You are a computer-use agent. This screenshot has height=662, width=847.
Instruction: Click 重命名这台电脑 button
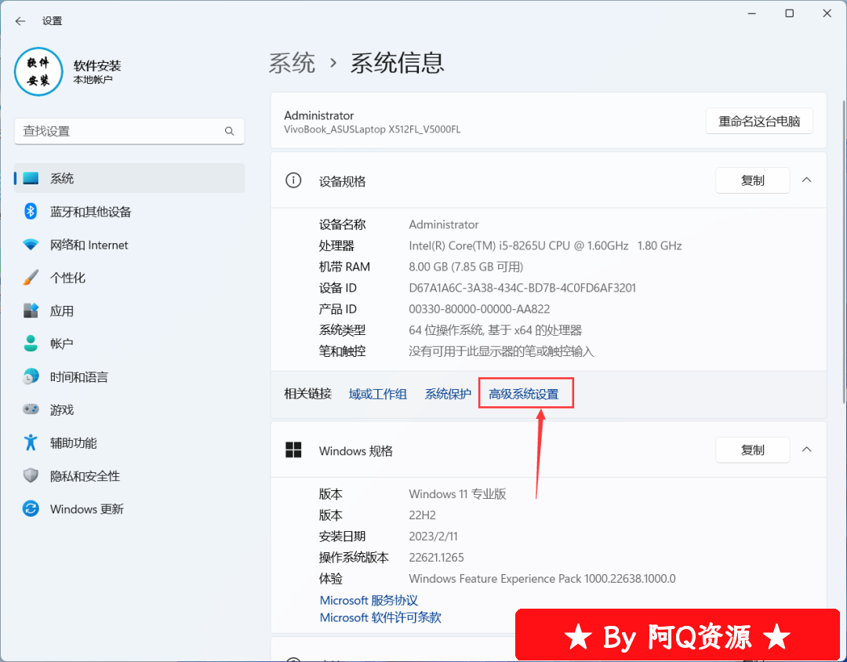point(759,121)
